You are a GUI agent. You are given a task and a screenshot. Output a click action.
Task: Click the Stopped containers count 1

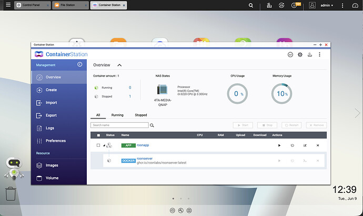pos(130,96)
